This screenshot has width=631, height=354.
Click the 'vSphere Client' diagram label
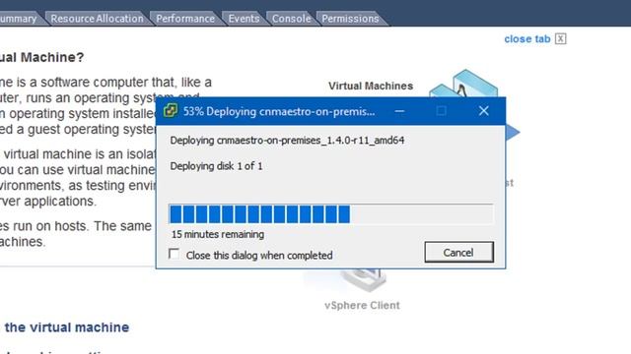click(362, 306)
